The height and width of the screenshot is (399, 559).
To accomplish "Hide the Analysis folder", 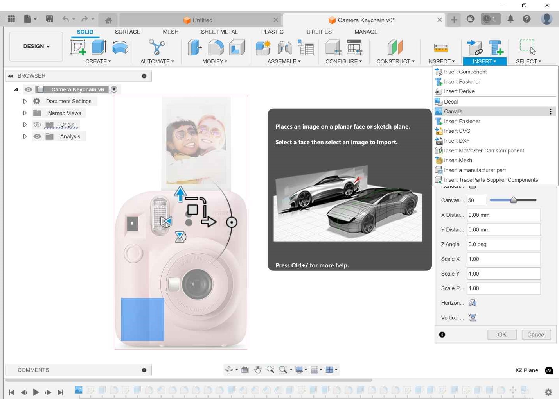I will 37,136.
